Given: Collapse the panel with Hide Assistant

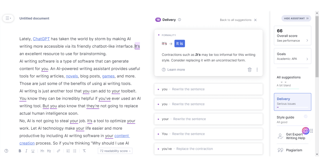Looking at the screenshot, I should click(x=296, y=19).
